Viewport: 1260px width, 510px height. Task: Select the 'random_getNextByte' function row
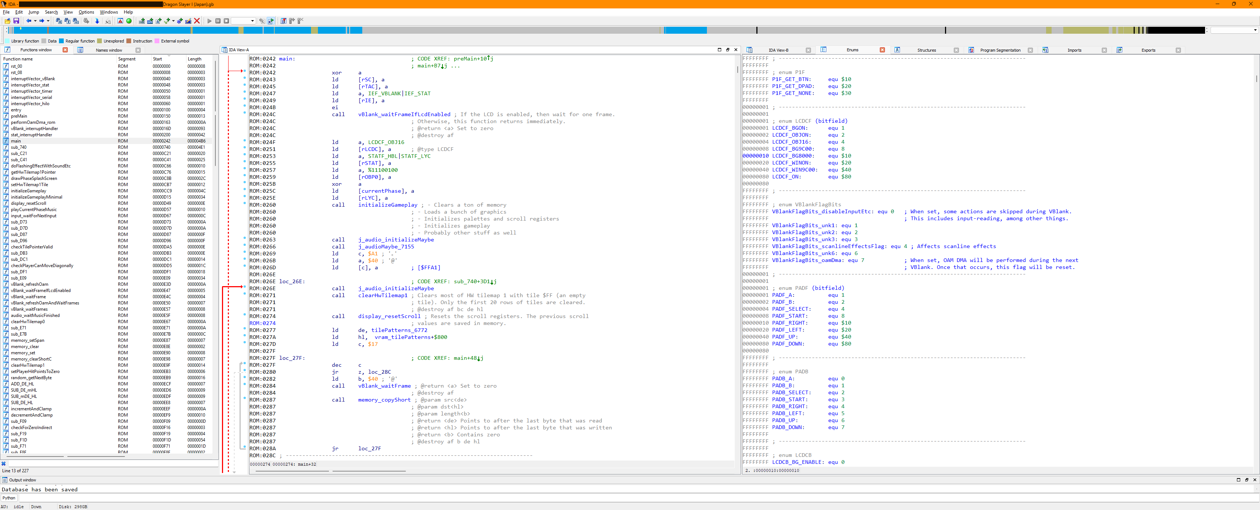coord(108,378)
